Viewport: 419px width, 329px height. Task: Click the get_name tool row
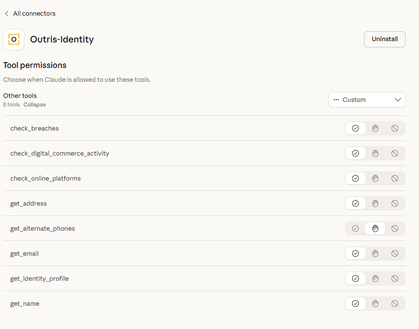tap(25, 304)
